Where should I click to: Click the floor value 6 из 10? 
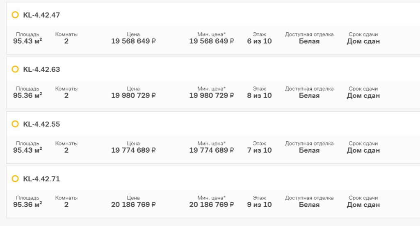(x=259, y=41)
